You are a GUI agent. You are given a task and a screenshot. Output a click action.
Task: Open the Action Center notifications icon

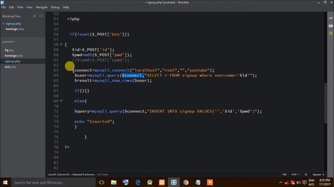coord(304,182)
